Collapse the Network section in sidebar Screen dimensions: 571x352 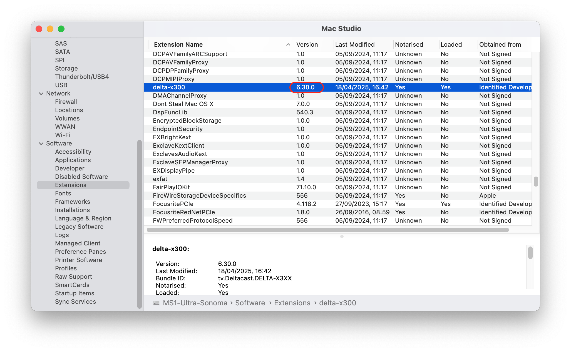[41, 94]
